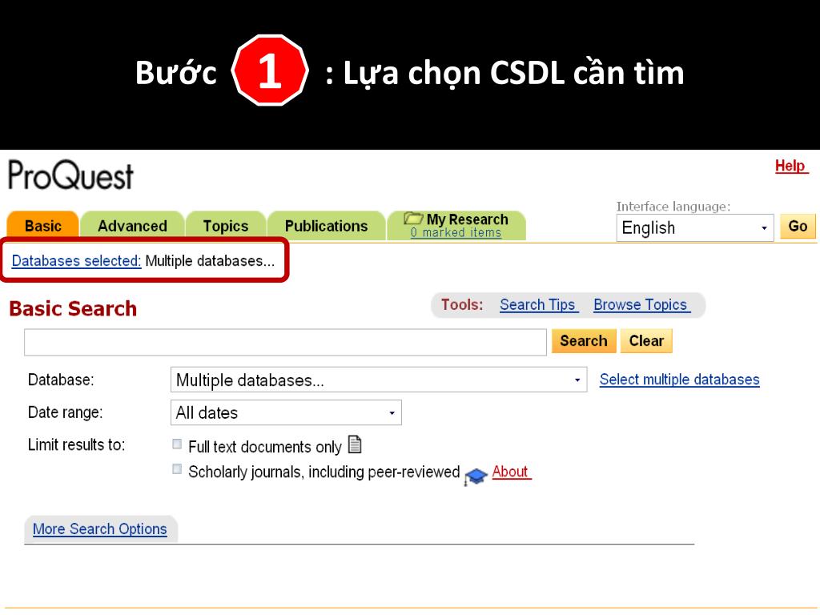Click Select multiple databases link
Image resolution: width=820 pixels, height=615 pixels.
(x=679, y=379)
